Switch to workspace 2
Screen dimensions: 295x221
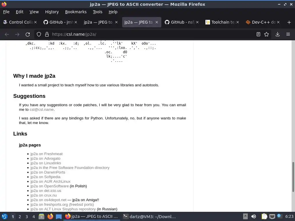[x=20, y=217]
